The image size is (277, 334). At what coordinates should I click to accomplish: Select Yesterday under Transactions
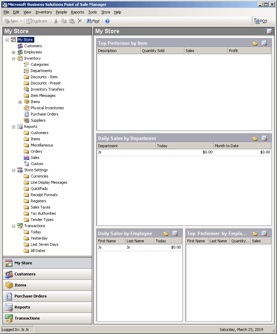click(x=39, y=238)
